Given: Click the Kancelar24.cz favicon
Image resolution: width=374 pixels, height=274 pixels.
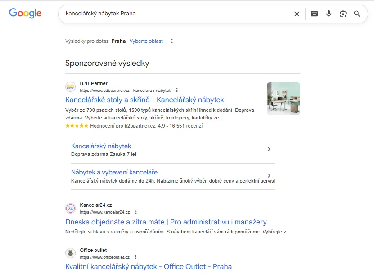Looking at the screenshot, I should pos(70,208).
